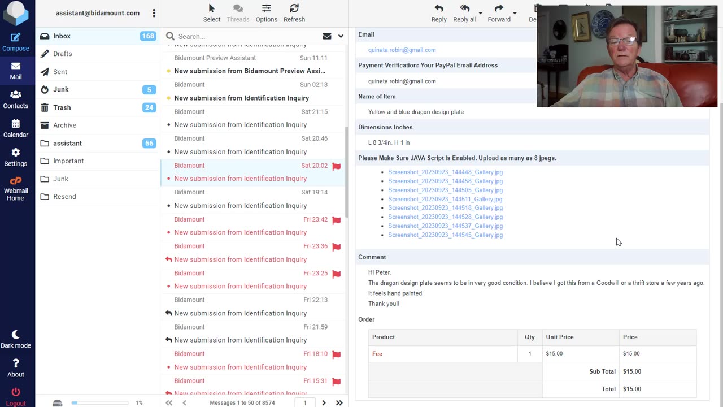Go to last page of messages
Viewport: 723px width, 407px height.
coord(339,402)
